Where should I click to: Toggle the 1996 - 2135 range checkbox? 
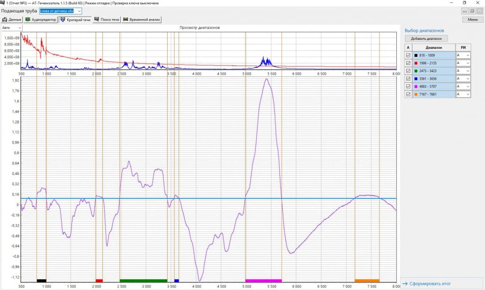point(408,63)
